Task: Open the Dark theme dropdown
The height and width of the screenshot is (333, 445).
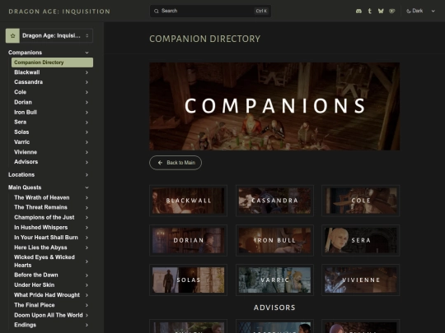Action: 420,11
